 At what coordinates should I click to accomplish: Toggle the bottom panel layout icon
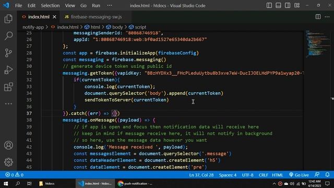pyautogui.click(x=278, y=5)
